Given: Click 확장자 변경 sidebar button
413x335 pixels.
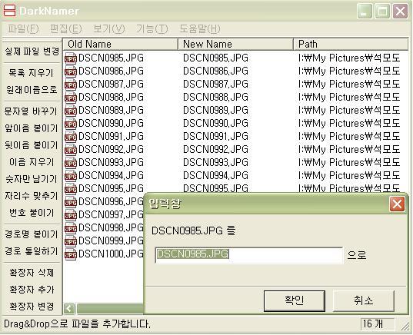Looking at the screenshot, I should pyautogui.click(x=32, y=307).
